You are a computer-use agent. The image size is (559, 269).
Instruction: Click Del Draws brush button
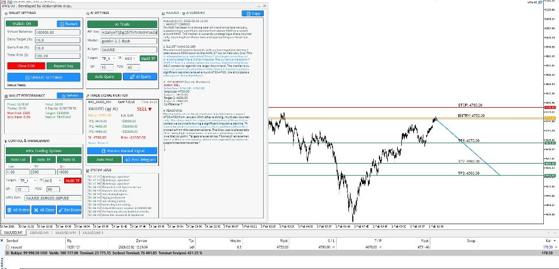pyautogui.click(x=69, y=210)
